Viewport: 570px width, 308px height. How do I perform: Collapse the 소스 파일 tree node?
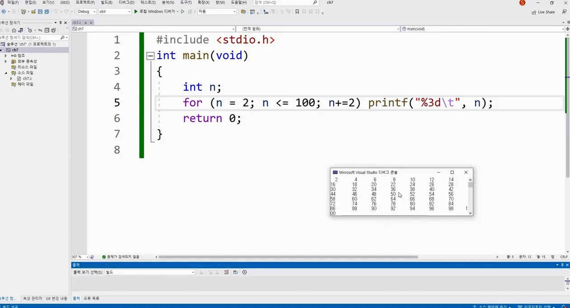(x=6, y=73)
